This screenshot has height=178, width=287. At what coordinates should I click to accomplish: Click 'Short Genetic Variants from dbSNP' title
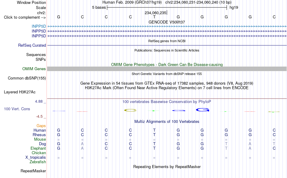point(167,74)
